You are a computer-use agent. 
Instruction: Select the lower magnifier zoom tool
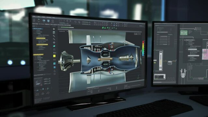click(x=54, y=39)
